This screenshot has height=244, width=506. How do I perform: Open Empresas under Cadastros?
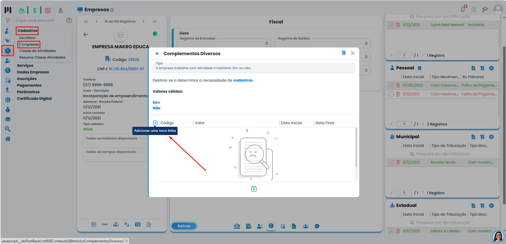30,44
